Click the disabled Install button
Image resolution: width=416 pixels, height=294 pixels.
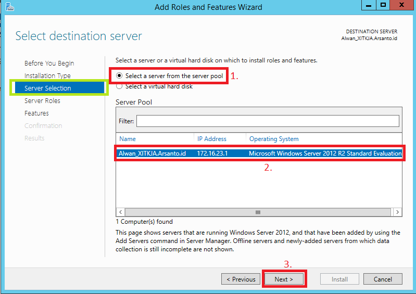coord(339,279)
